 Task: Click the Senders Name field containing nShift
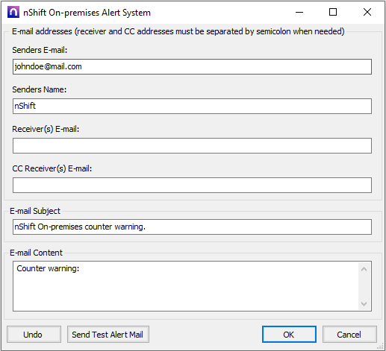[192, 106]
